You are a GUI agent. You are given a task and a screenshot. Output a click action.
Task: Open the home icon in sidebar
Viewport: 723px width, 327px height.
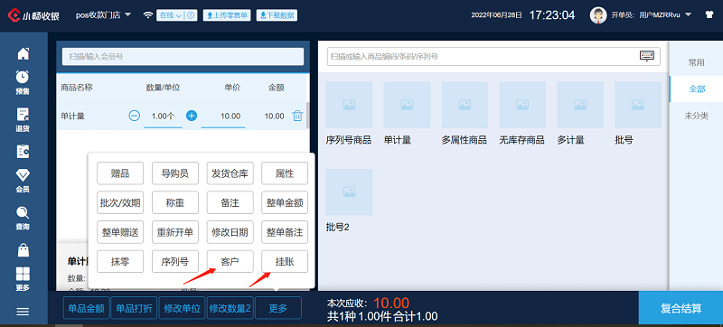tap(23, 53)
